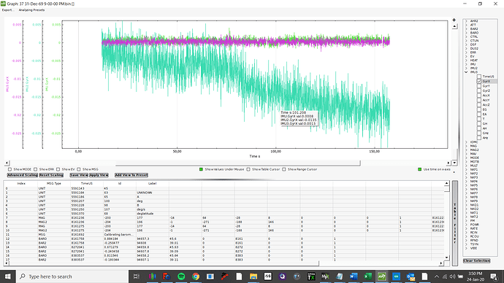504x283 pixels.
Task: Check AccX under IMU3
Action: (x=479, y=96)
